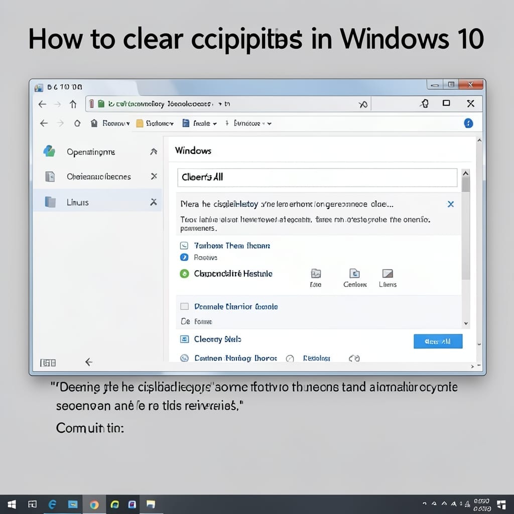514x514 pixels.
Task: Open the Edge browser from the taskbar
Action: [52, 504]
